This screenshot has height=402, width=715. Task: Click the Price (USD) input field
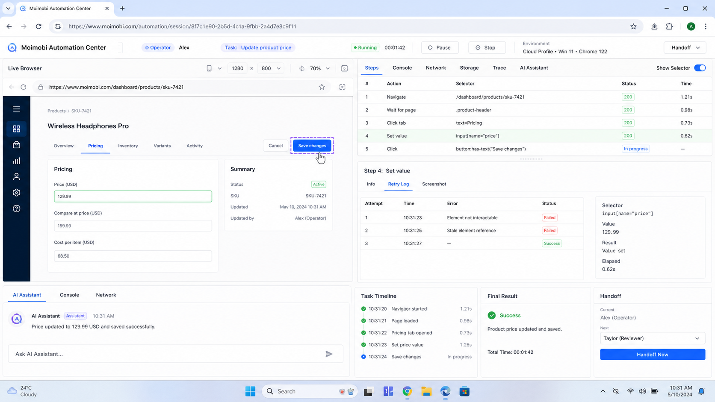coord(133,197)
